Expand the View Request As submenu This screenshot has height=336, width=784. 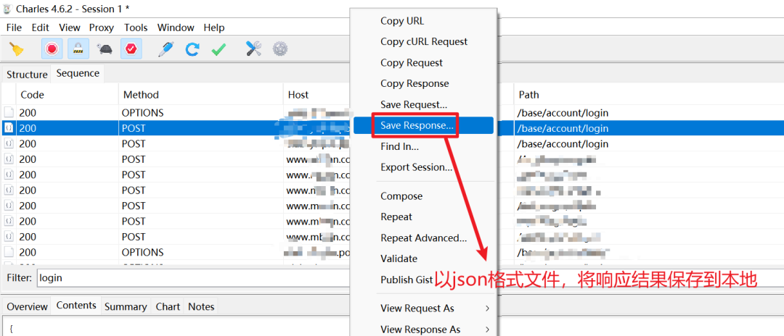click(x=423, y=309)
